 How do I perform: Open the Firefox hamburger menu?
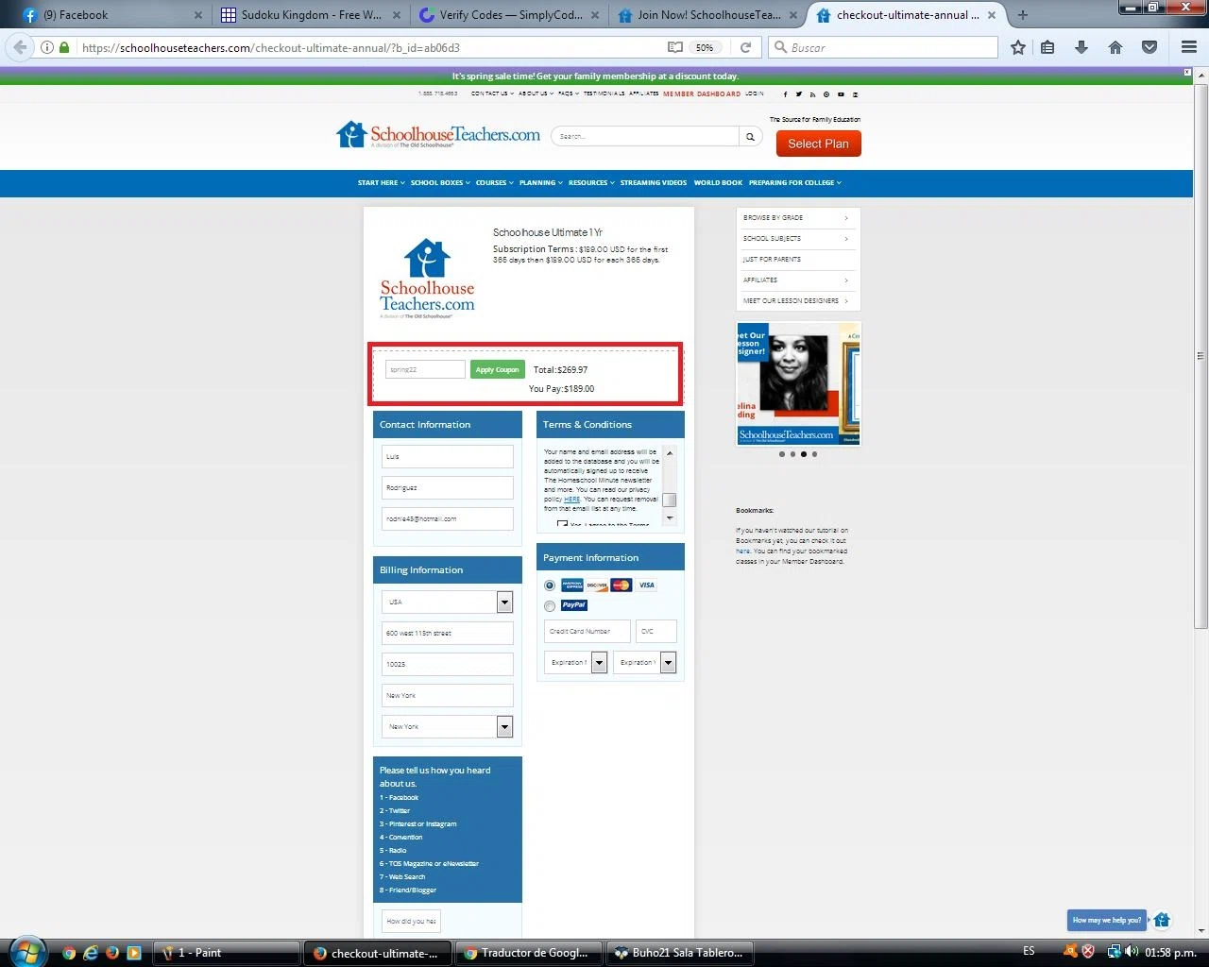pyautogui.click(x=1189, y=47)
